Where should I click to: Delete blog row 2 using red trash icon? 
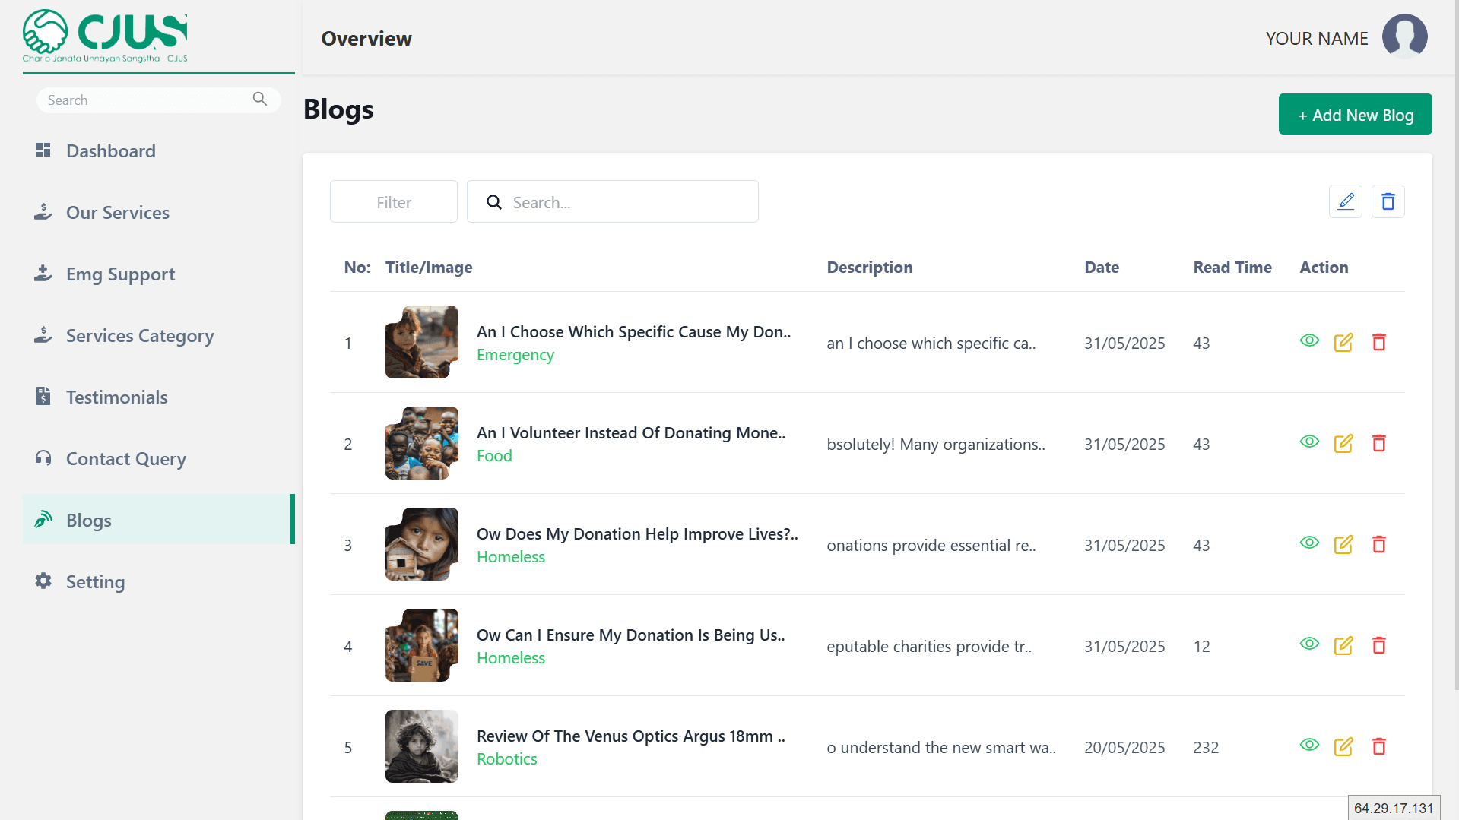pos(1378,444)
